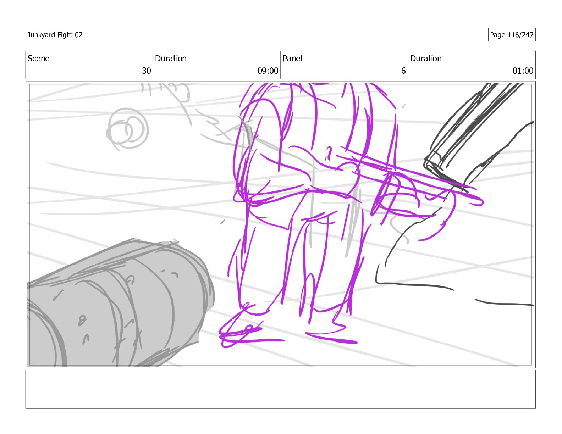This screenshot has width=562, height=434.
Task: Click the 'Page 116/247' page indicator
Action: (512, 35)
